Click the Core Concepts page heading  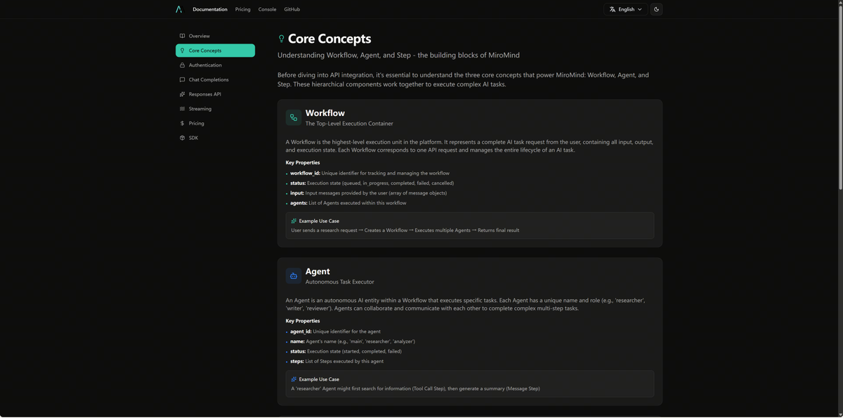[x=329, y=39]
